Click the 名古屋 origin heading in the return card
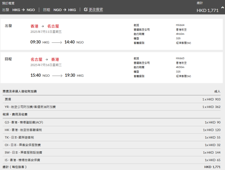Viewport: 225px width, 170px height. pos(36,59)
